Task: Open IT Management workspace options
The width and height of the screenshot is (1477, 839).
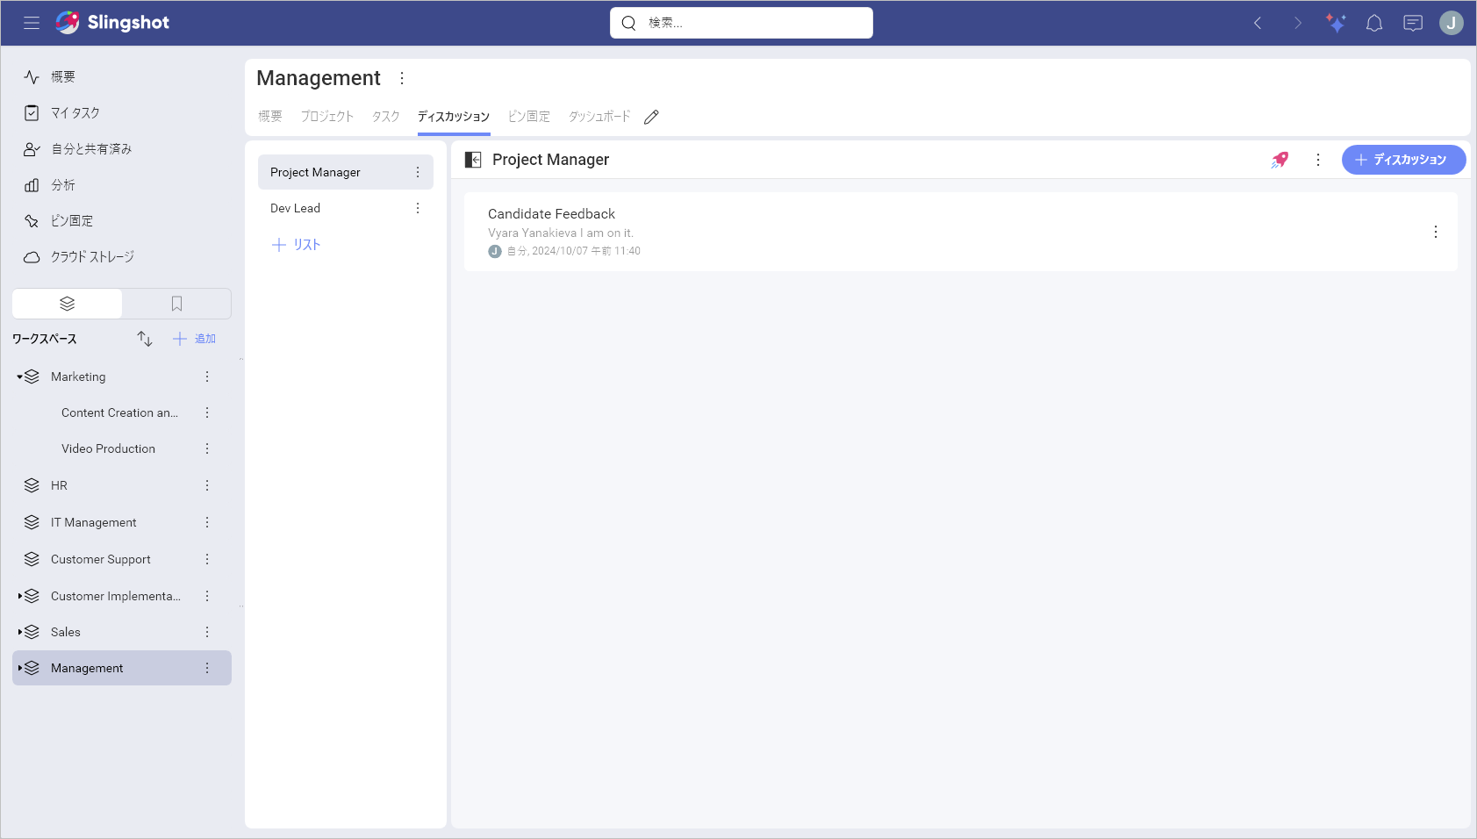Action: click(207, 522)
